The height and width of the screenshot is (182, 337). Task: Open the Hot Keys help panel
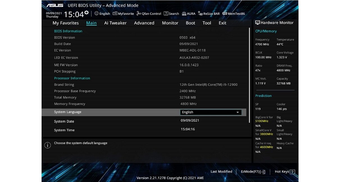point(284,172)
